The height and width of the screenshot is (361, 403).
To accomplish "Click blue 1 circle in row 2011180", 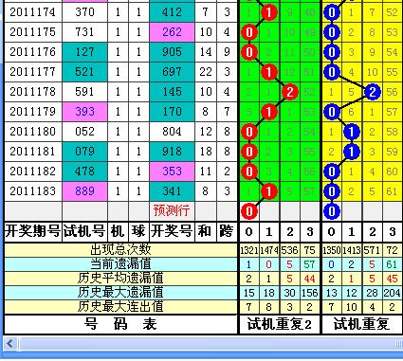I will [352, 132].
